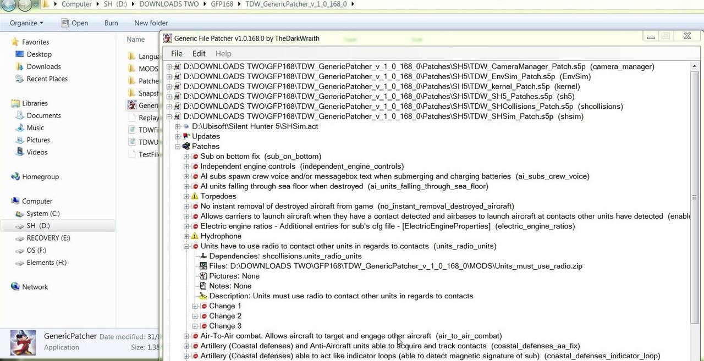Screen dimensions: 704x361
Task: Click the Files zip icon
Action: tap(204, 266)
